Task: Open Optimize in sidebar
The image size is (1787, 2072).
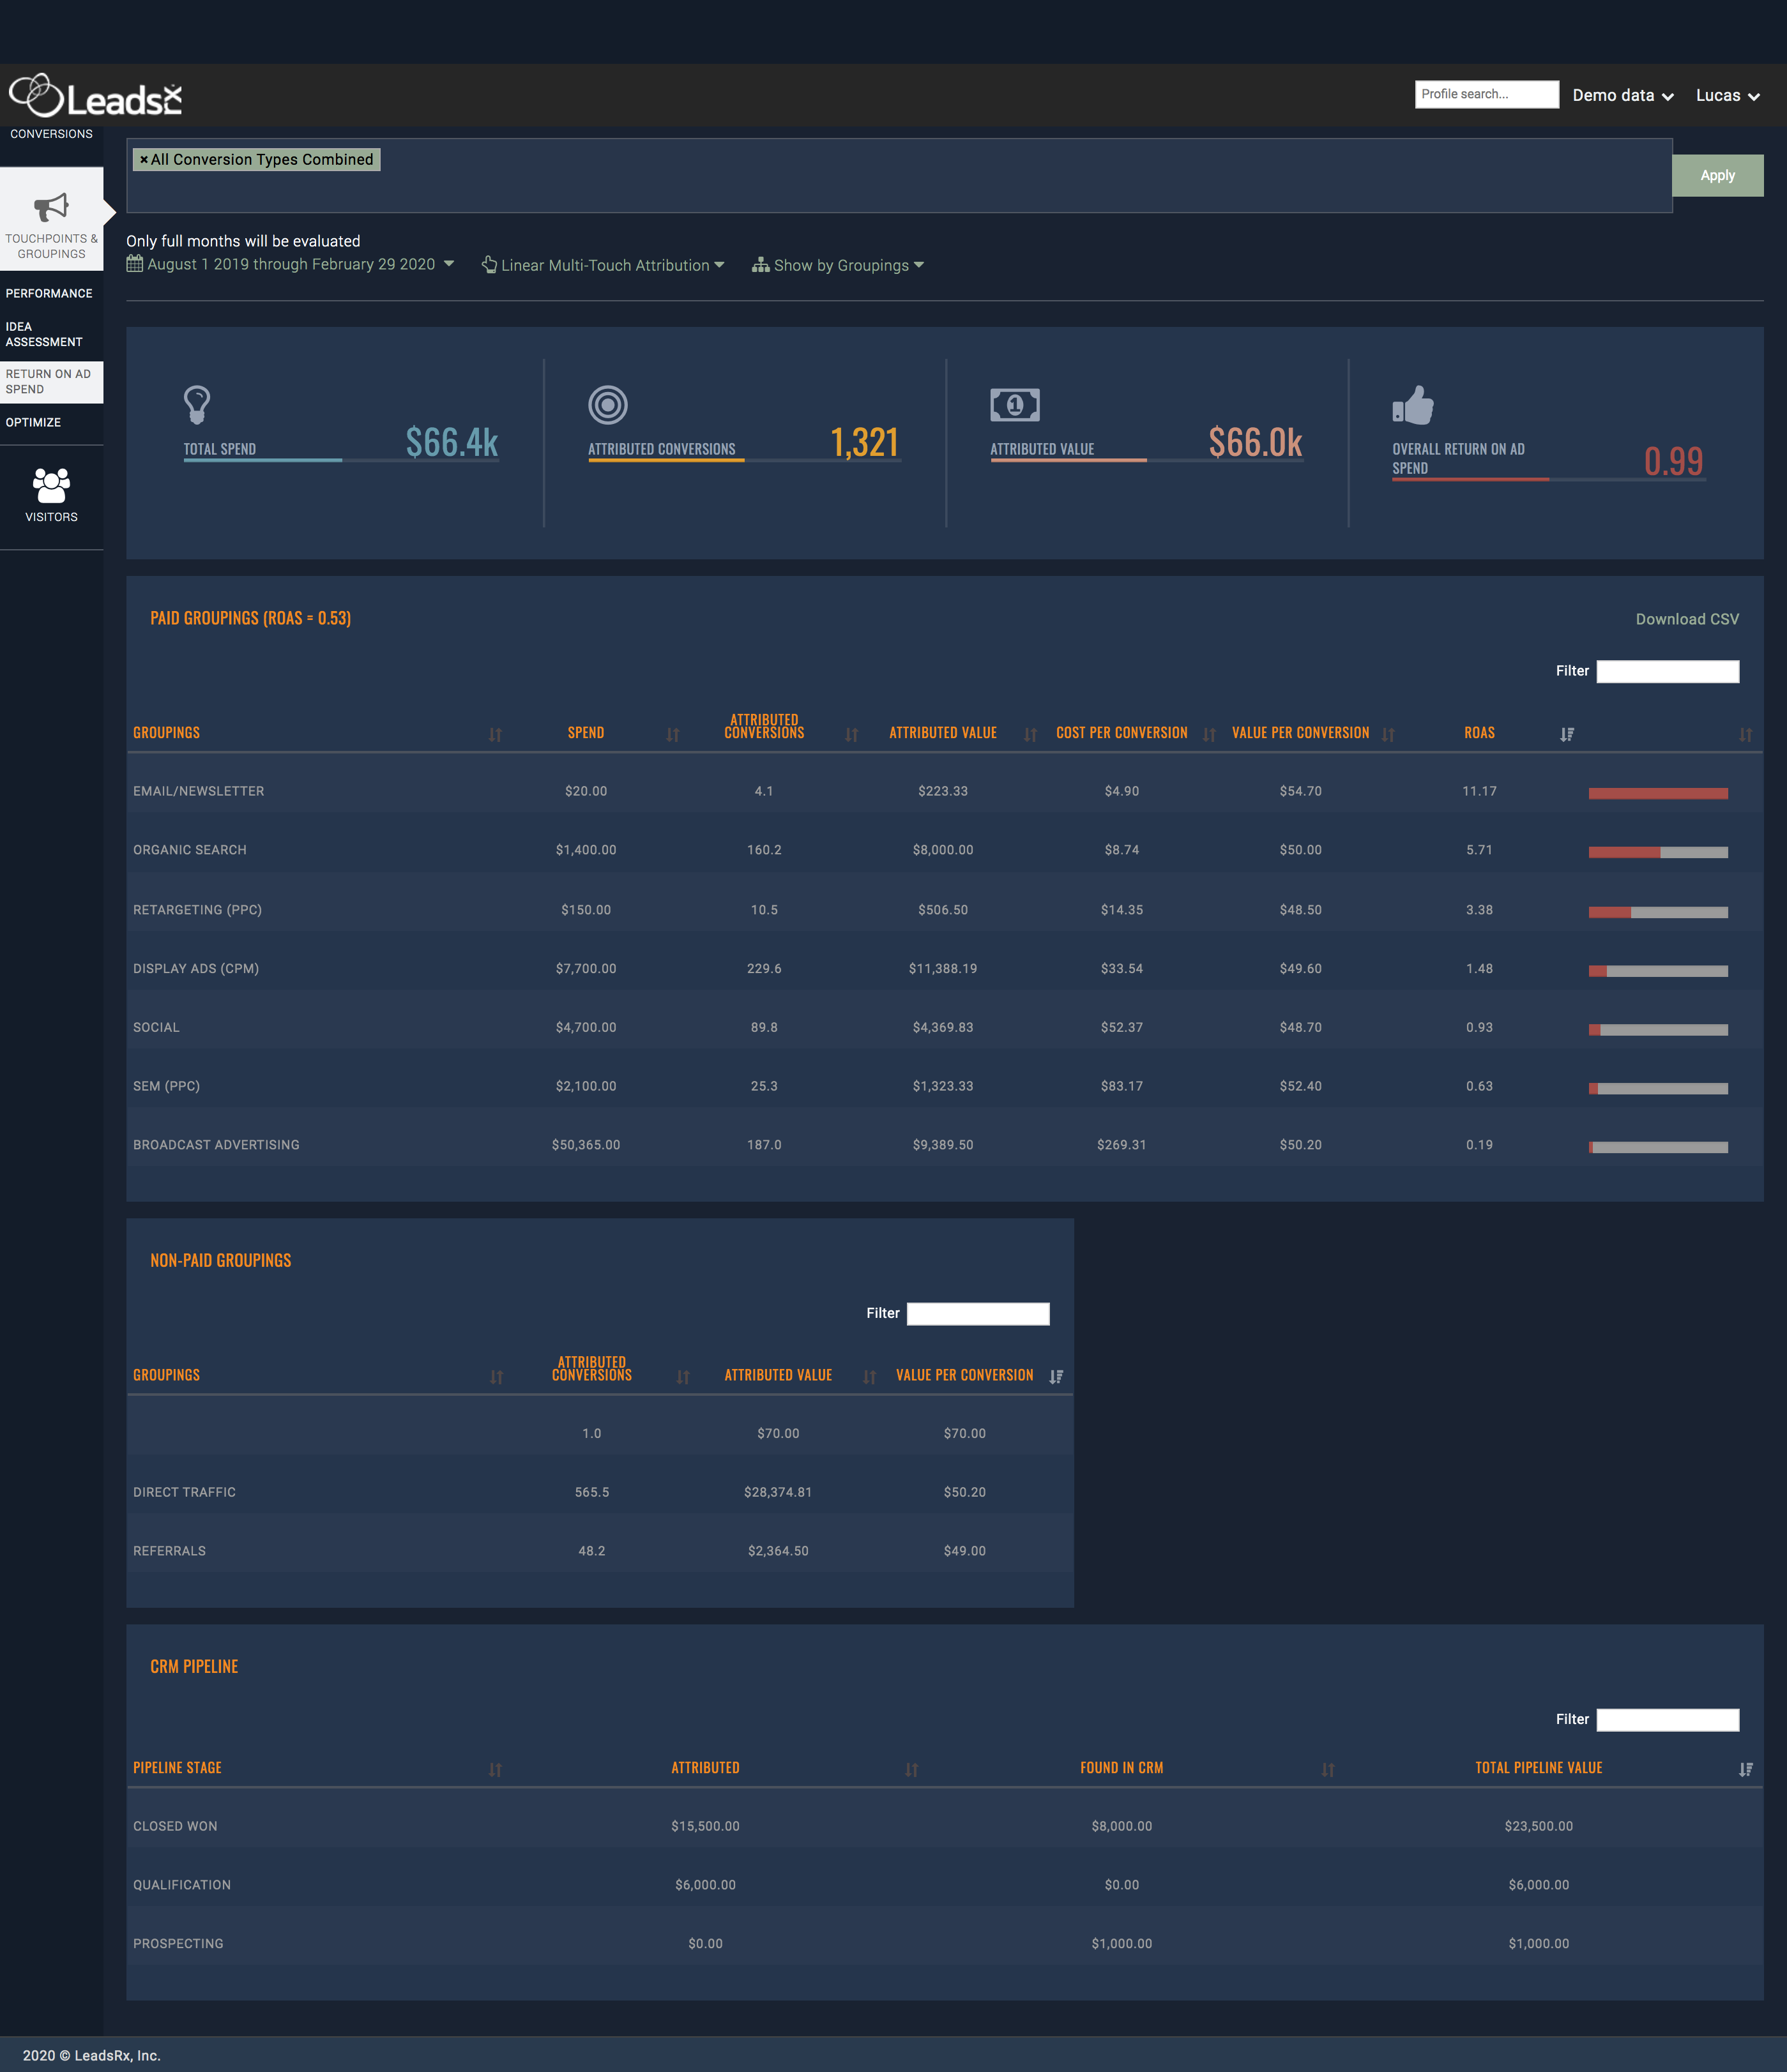Action: coord(33,422)
